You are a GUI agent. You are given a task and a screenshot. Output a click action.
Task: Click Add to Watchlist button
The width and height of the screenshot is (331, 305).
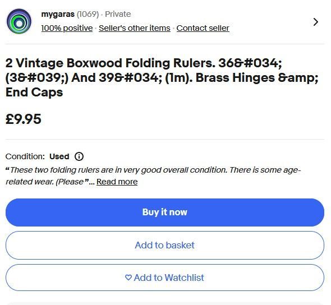click(165, 278)
